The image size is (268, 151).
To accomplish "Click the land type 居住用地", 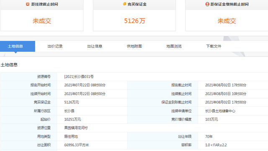I will 71,136.
